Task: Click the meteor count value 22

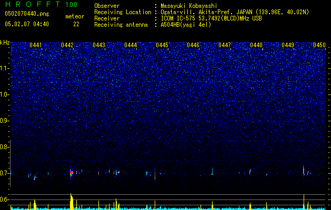Action: pyautogui.click(x=76, y=24)
